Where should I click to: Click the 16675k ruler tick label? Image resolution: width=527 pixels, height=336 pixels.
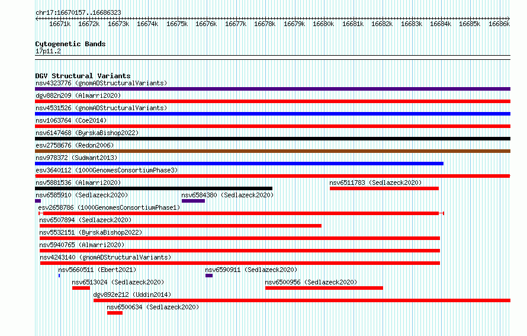177,24
